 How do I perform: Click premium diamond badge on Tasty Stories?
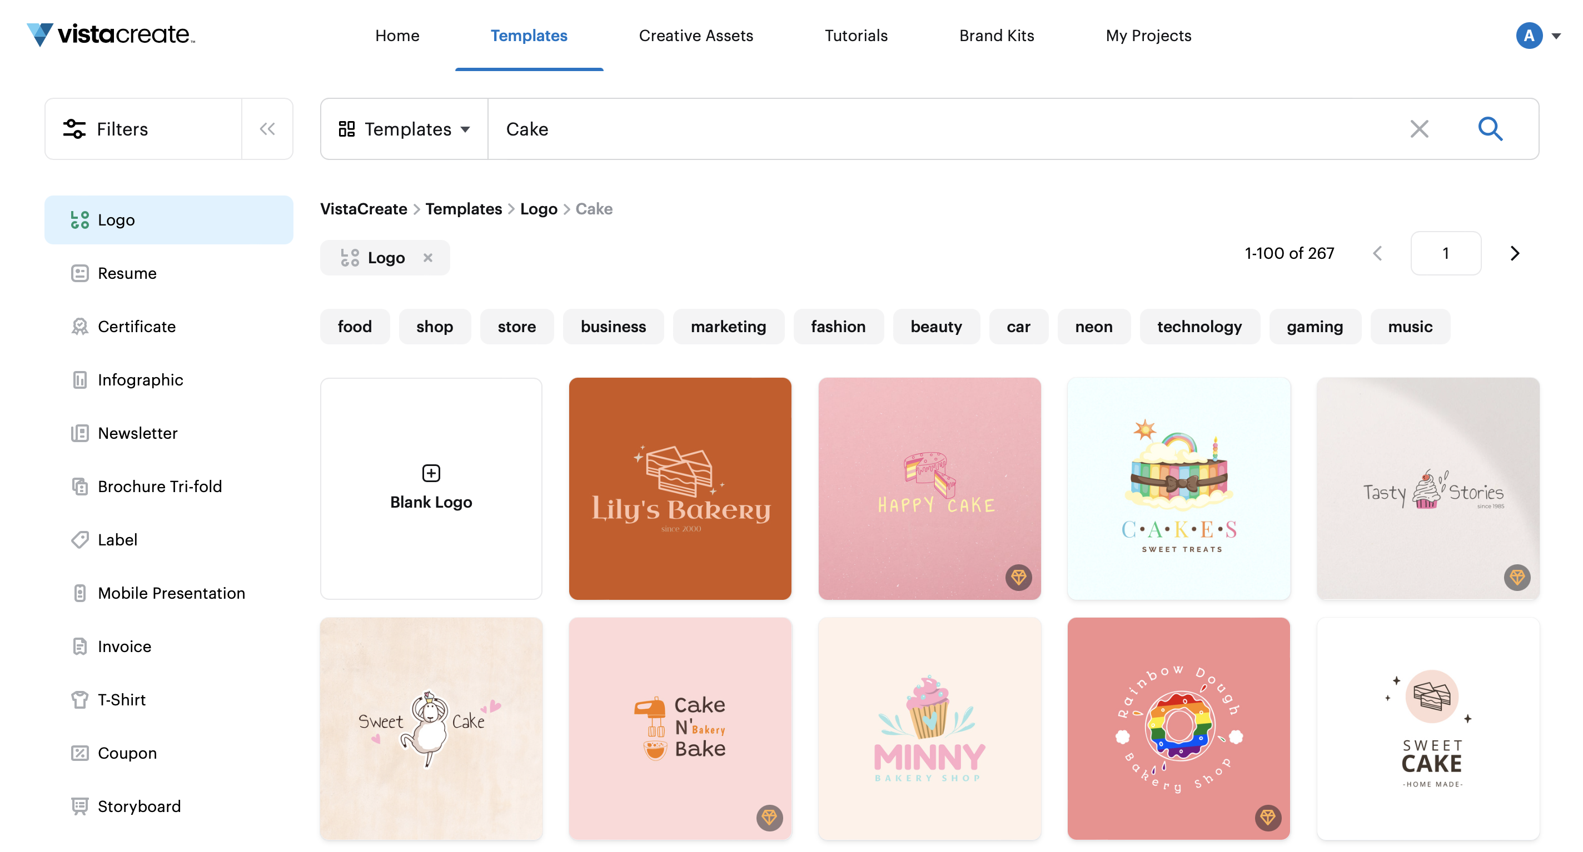pos(1517,578)
